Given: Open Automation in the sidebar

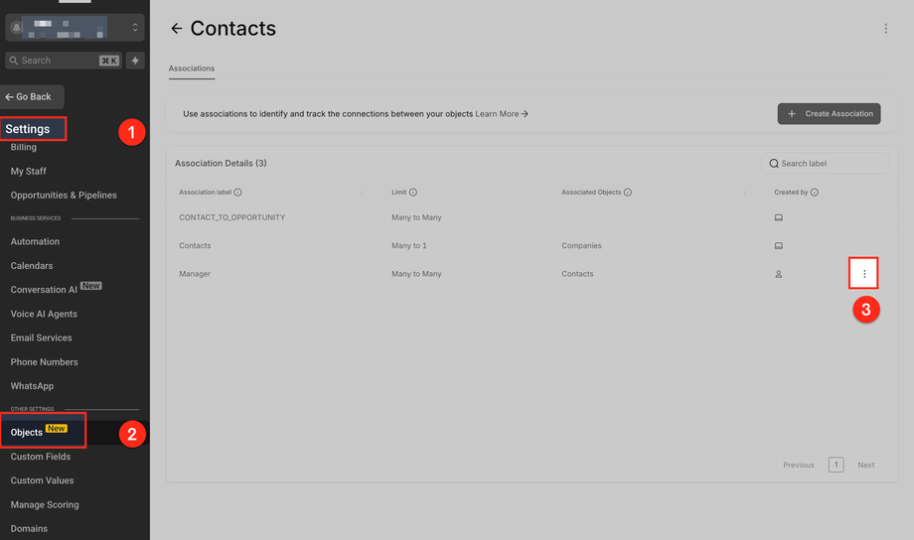Looking at the screenshot, I should point(35,241).
